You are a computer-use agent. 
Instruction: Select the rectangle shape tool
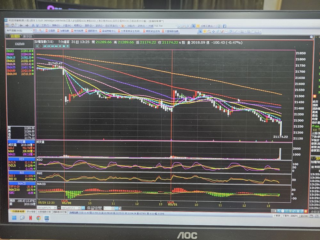[257, 31]
